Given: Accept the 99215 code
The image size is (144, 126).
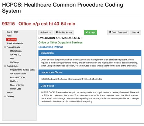Looking at the screenshot, I should coord(91,32).
